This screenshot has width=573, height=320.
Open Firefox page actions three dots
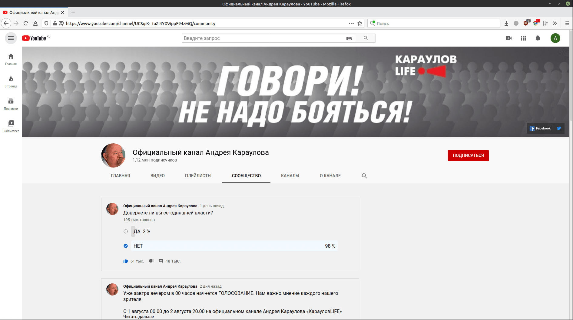tap(351, 23)
